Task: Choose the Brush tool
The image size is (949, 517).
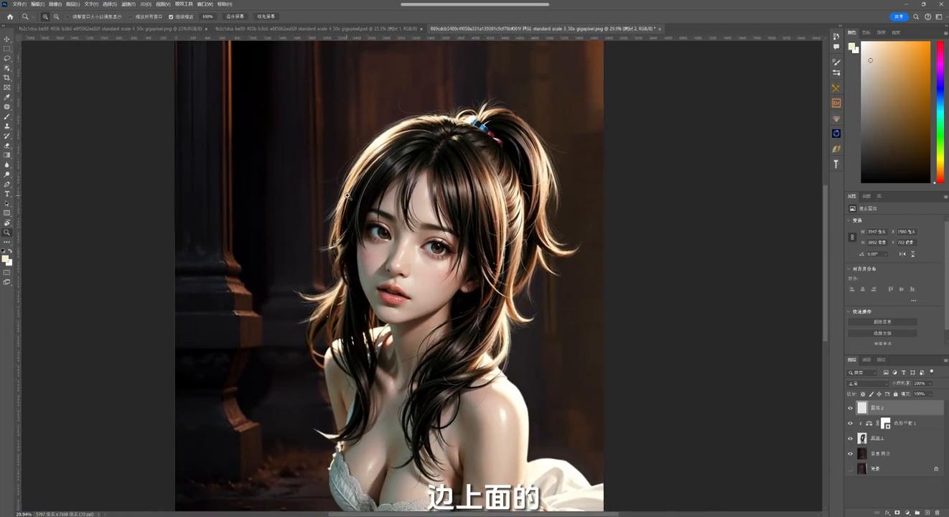Action: pos(7,116)
